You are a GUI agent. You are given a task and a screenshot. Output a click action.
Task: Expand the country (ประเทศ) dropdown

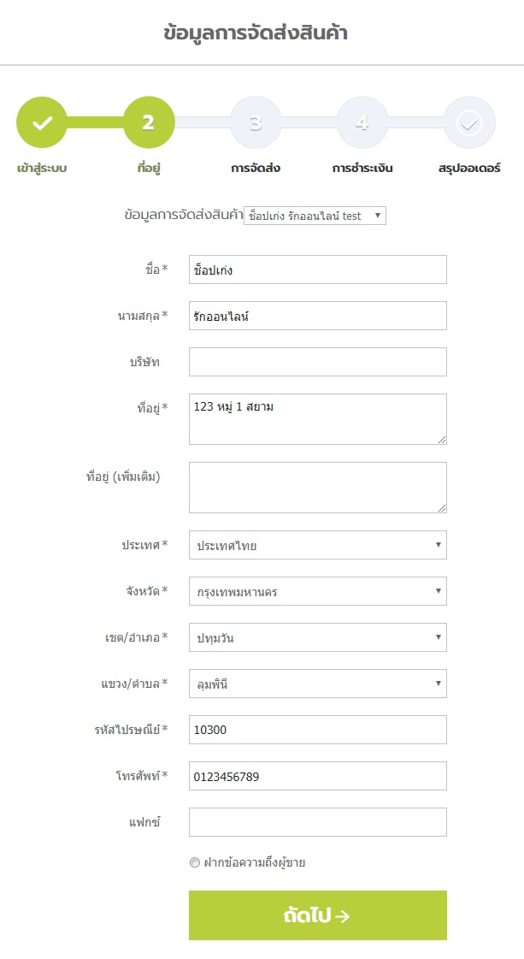(317, 545)
